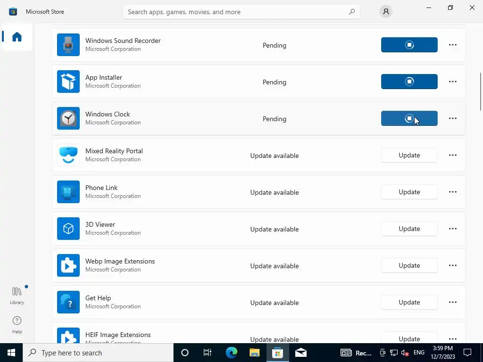Select the Phone Link title
This screenshot has width=483, height=362.
(101, 188)
